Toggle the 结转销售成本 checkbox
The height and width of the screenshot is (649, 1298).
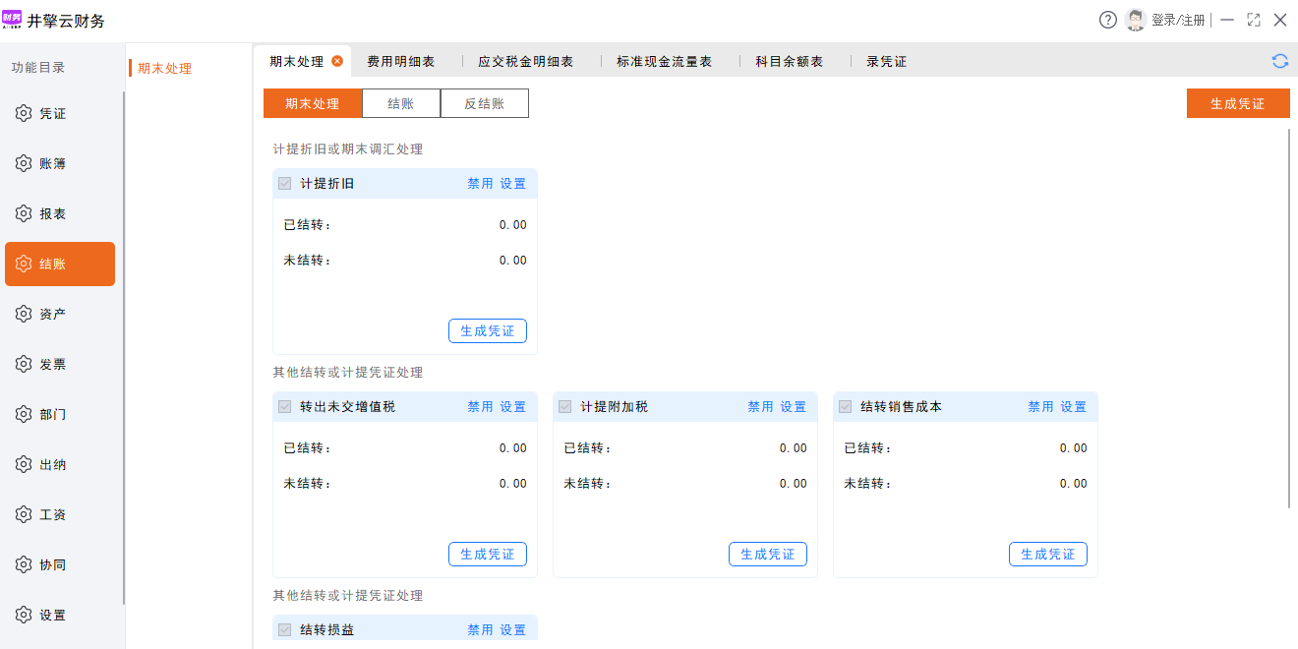coord(845,407)
